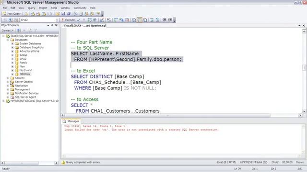Switch output to Results to Grid
The image size is (307, 172).
click(140, 20)
